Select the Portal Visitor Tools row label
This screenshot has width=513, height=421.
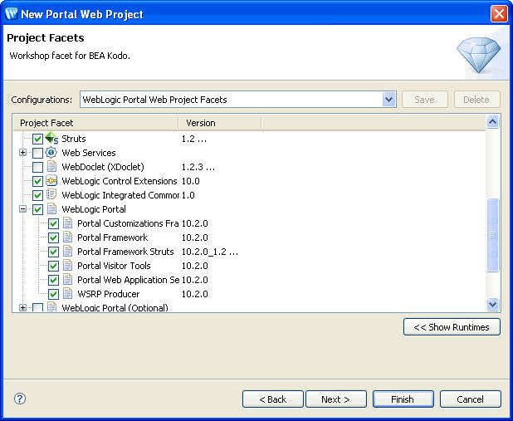(x=114, y=266)
